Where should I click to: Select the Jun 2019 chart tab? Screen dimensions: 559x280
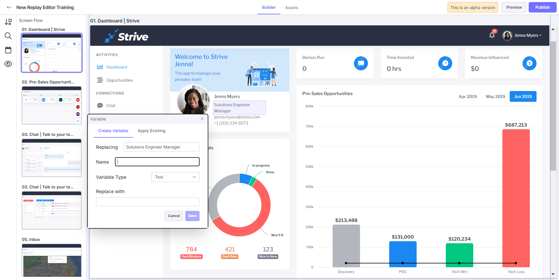(x=523, y=97)
